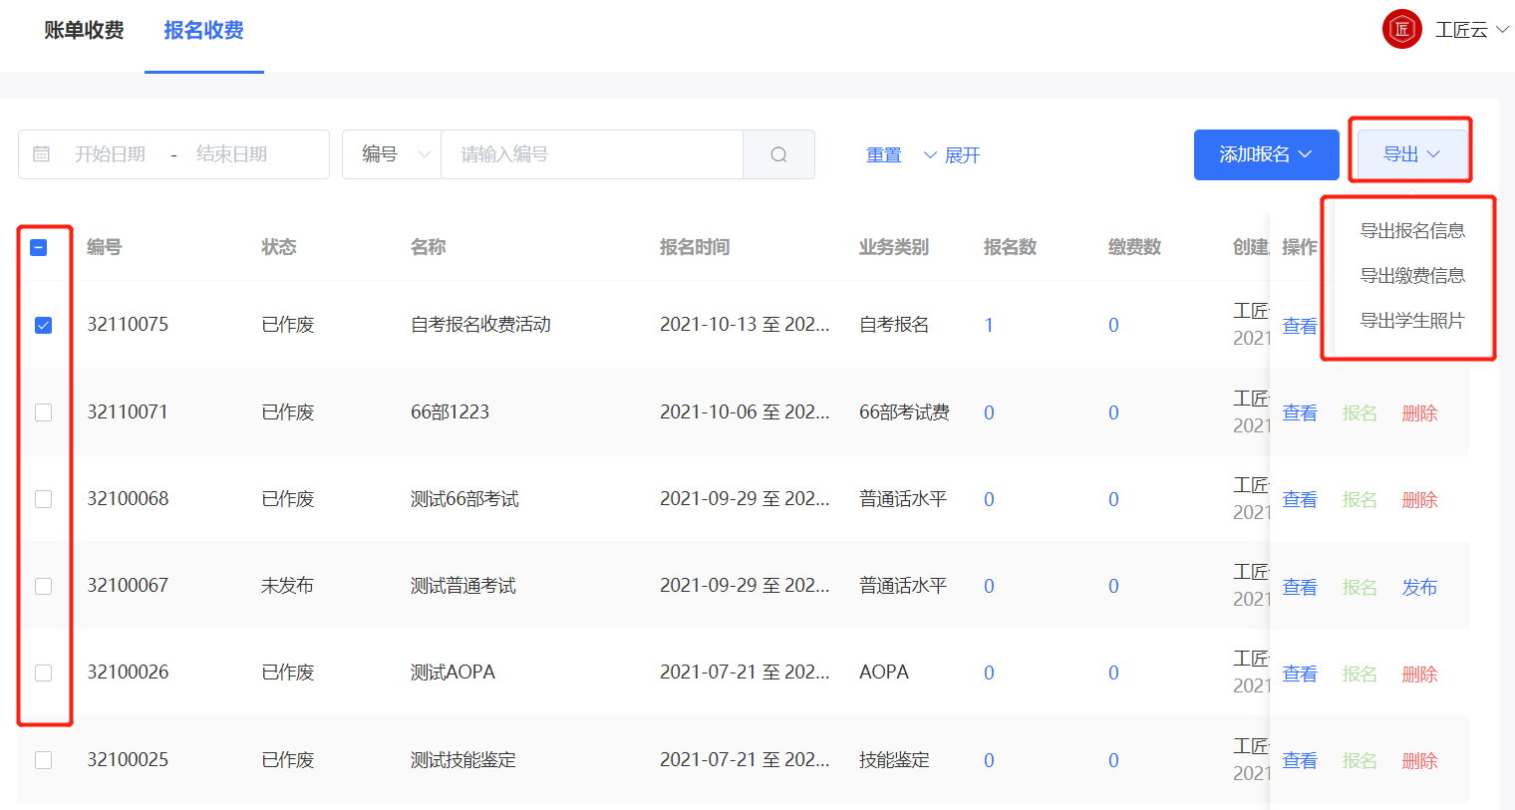This screenshot has height=810, width=1515.
Task: Click 删除 for row 32110071
Action: [1419, 412]
